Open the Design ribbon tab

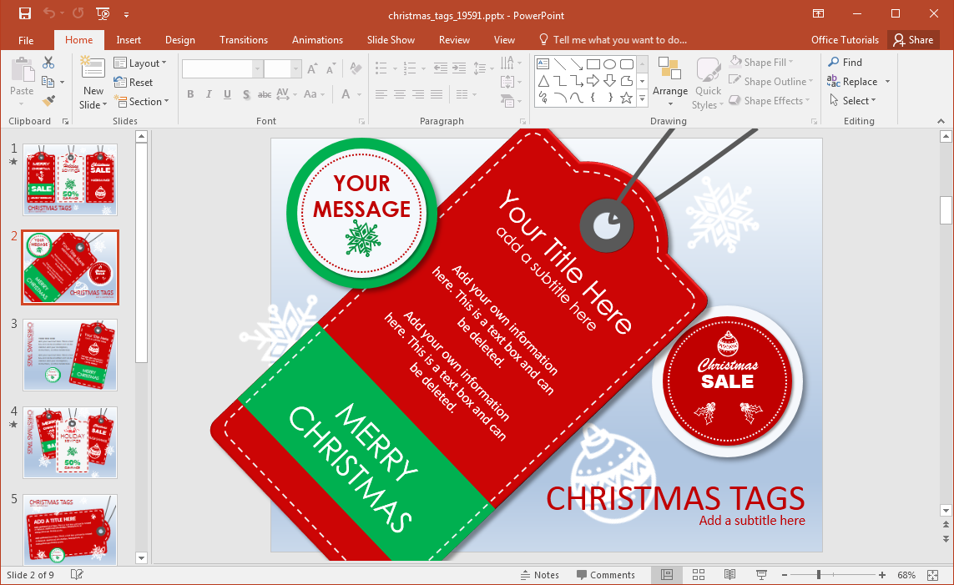pos(180,39)
